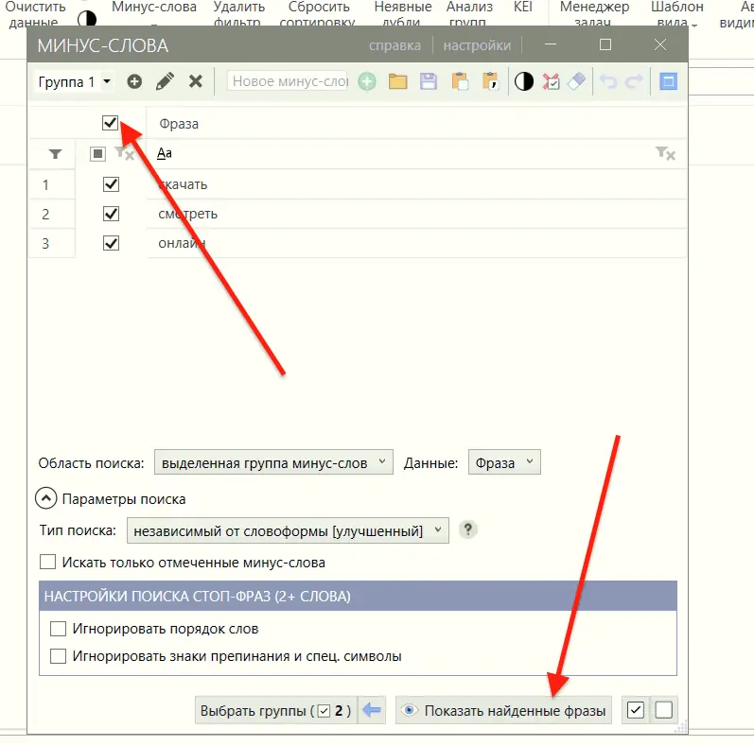Click the half-circle icon in main toolbar
Viewport: 754px width, 746px height.
coord(86,18)
